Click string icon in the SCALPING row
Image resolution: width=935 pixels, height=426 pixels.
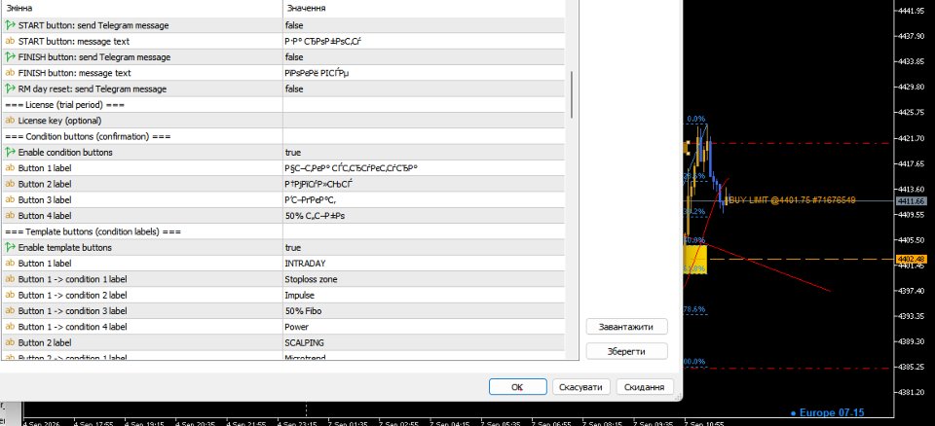click(x=10, y=342)
